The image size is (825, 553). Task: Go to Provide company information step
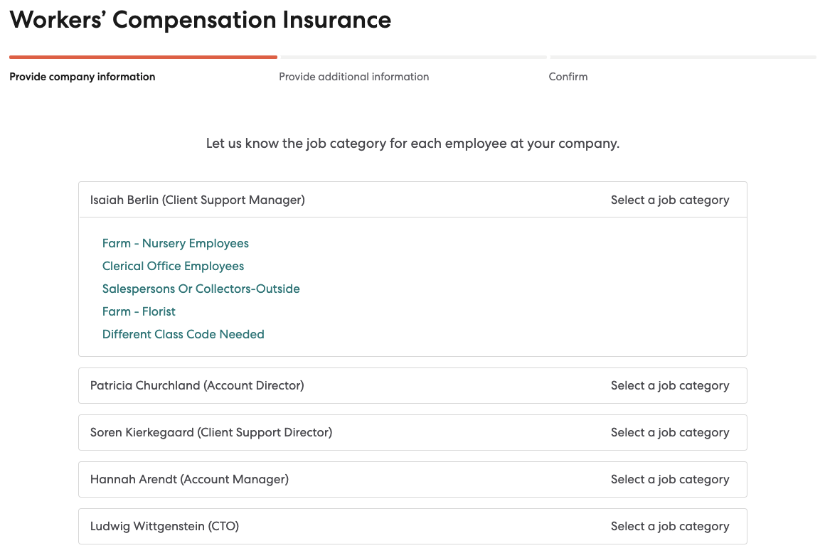pos(82,77)
